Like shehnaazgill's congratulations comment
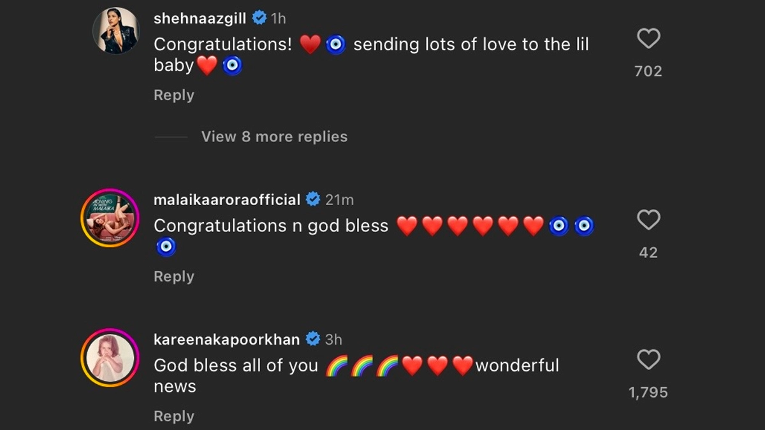Image resolution: width=765 pixels, height=430 pixels. [x=648, y=39]
